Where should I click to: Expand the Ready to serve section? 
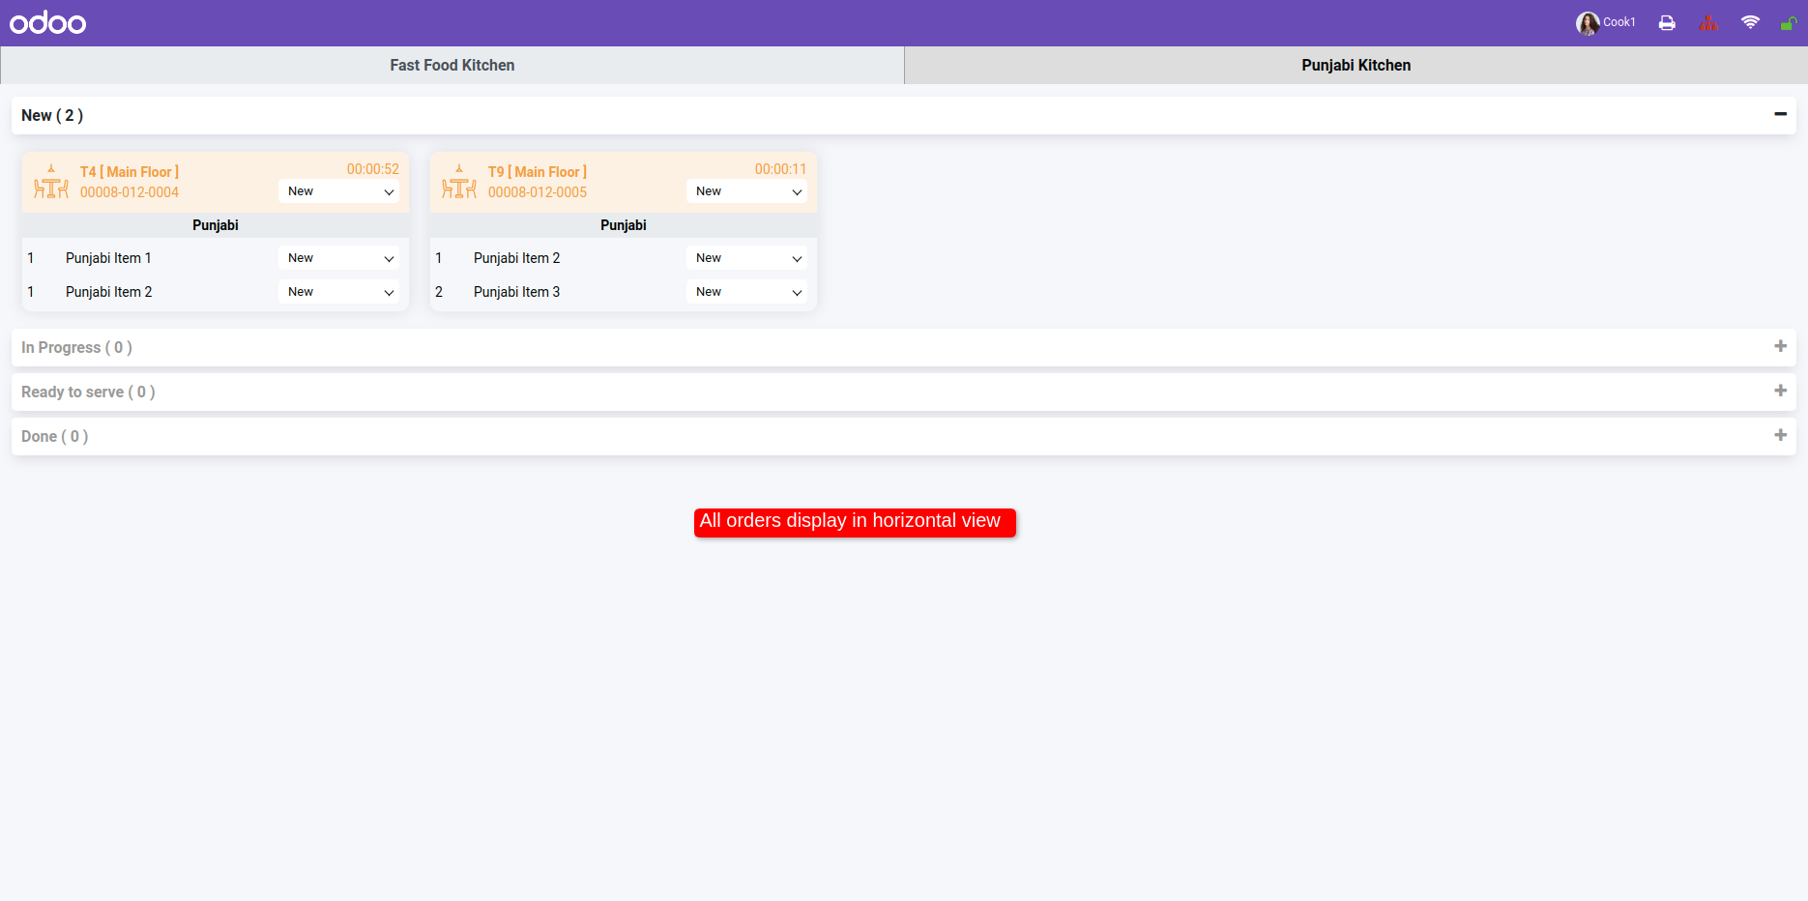tap(1780, 391)
